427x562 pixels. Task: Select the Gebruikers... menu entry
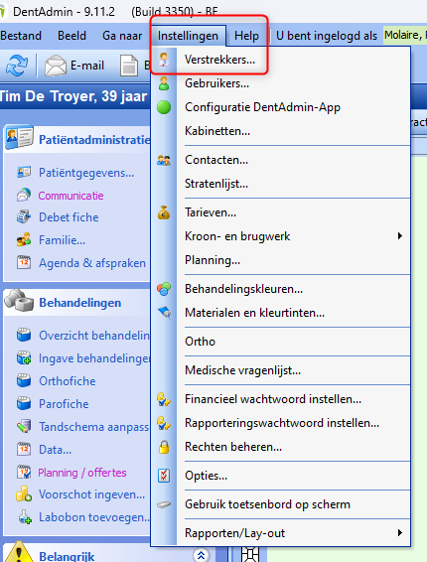pos(280,83)
